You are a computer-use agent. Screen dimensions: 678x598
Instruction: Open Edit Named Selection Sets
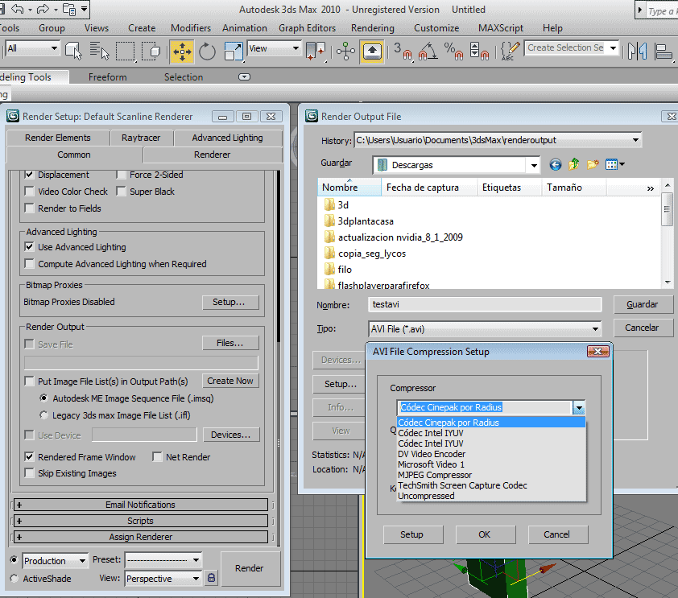pyautogui.click(x=510, y=51)
